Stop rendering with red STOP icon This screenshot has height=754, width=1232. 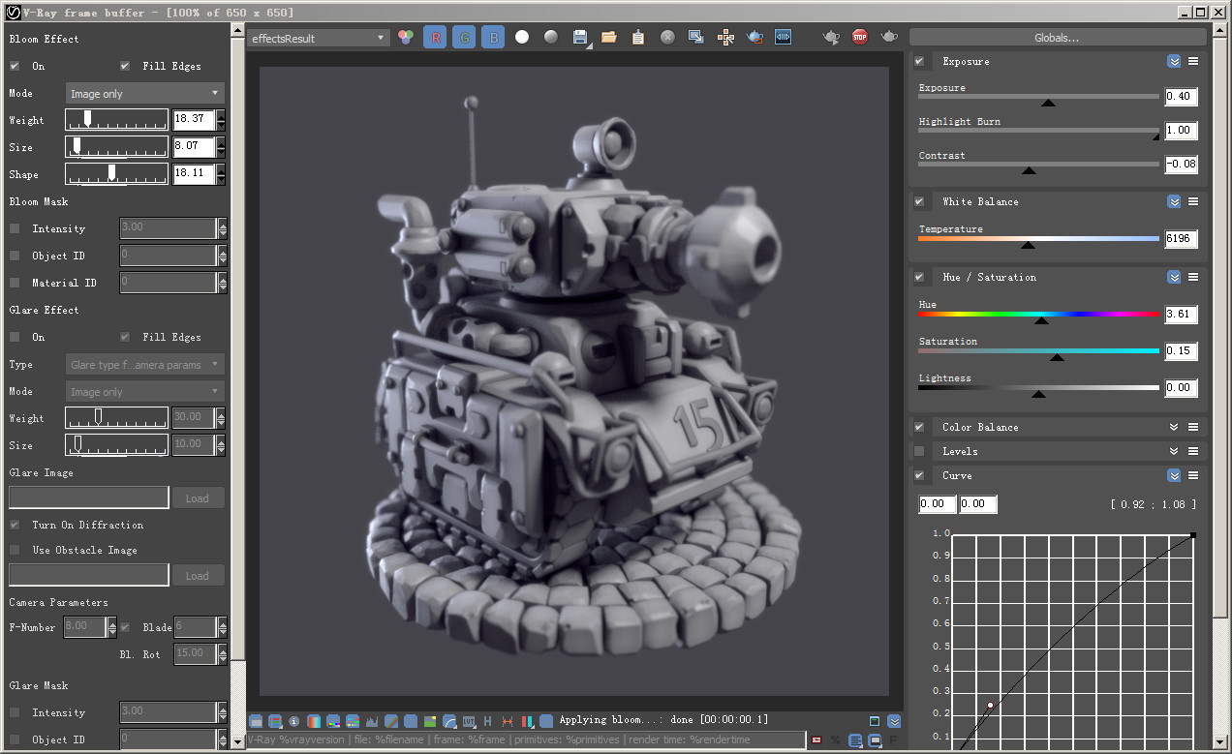(x=859, y=37)
